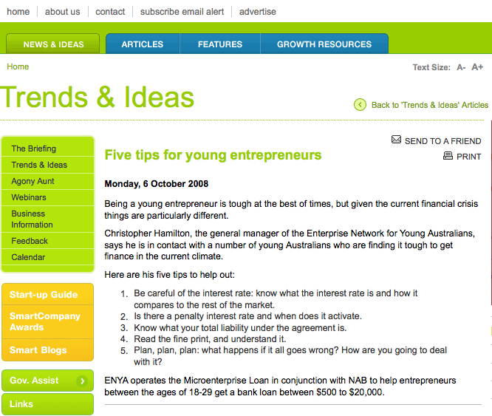Open Webinars from the sidebar menu

point(48,197)
